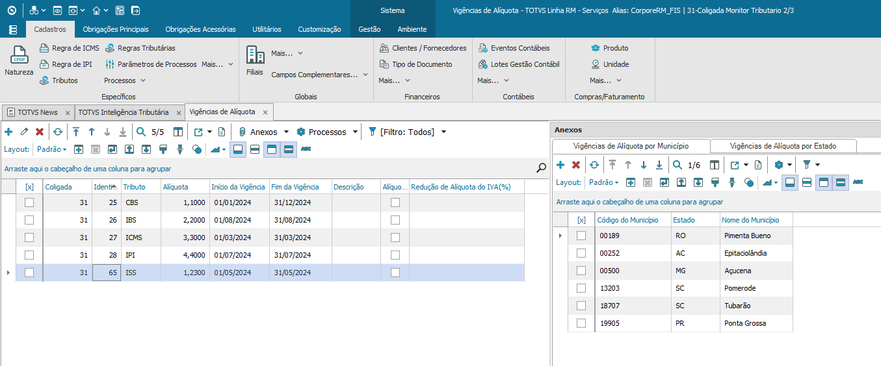
Task: Sort by Nome do Município column header
Action: click(756, 220)
